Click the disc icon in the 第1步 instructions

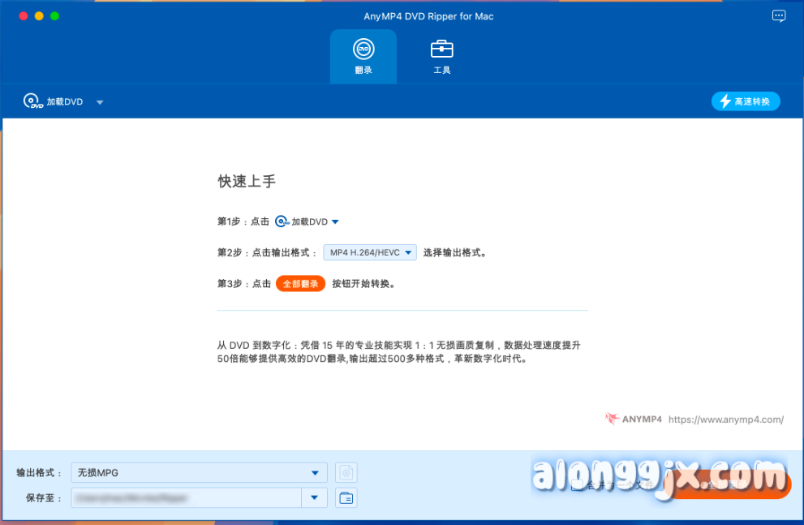tap(282, 222)
